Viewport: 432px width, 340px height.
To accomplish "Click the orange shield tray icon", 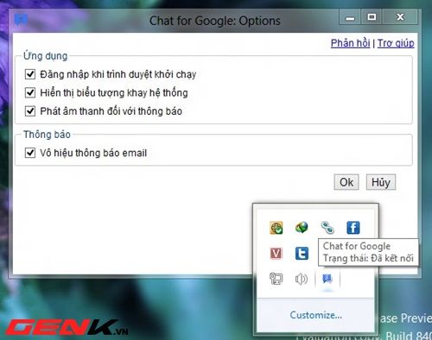I will (276, 228).
